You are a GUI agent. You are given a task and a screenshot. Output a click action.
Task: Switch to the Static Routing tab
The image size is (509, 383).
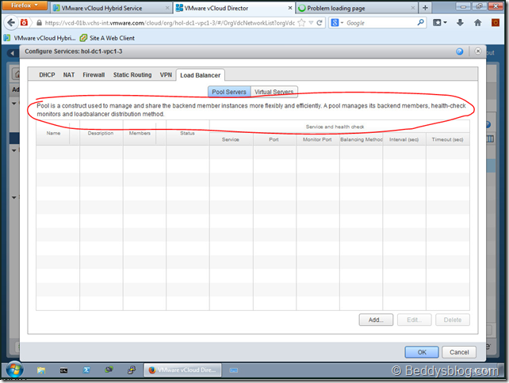click(132, 75)
